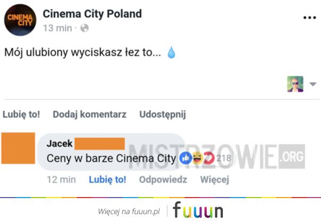Click the user avatar beside dropdown arrow
The image size is (321, 221).
[x=295, y=84]
